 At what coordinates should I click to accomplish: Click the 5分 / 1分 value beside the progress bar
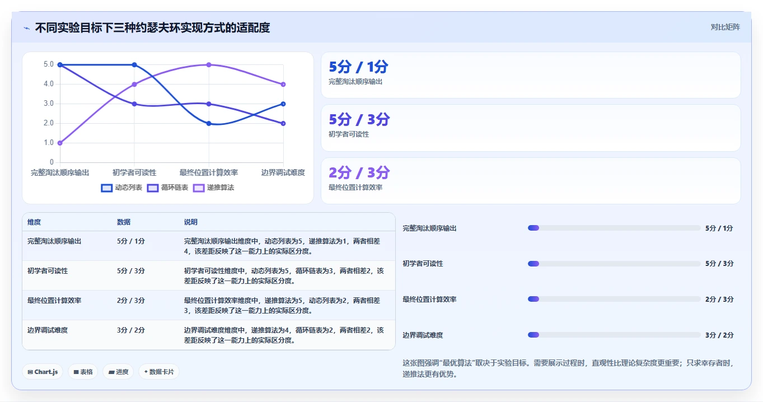(719, 228)
